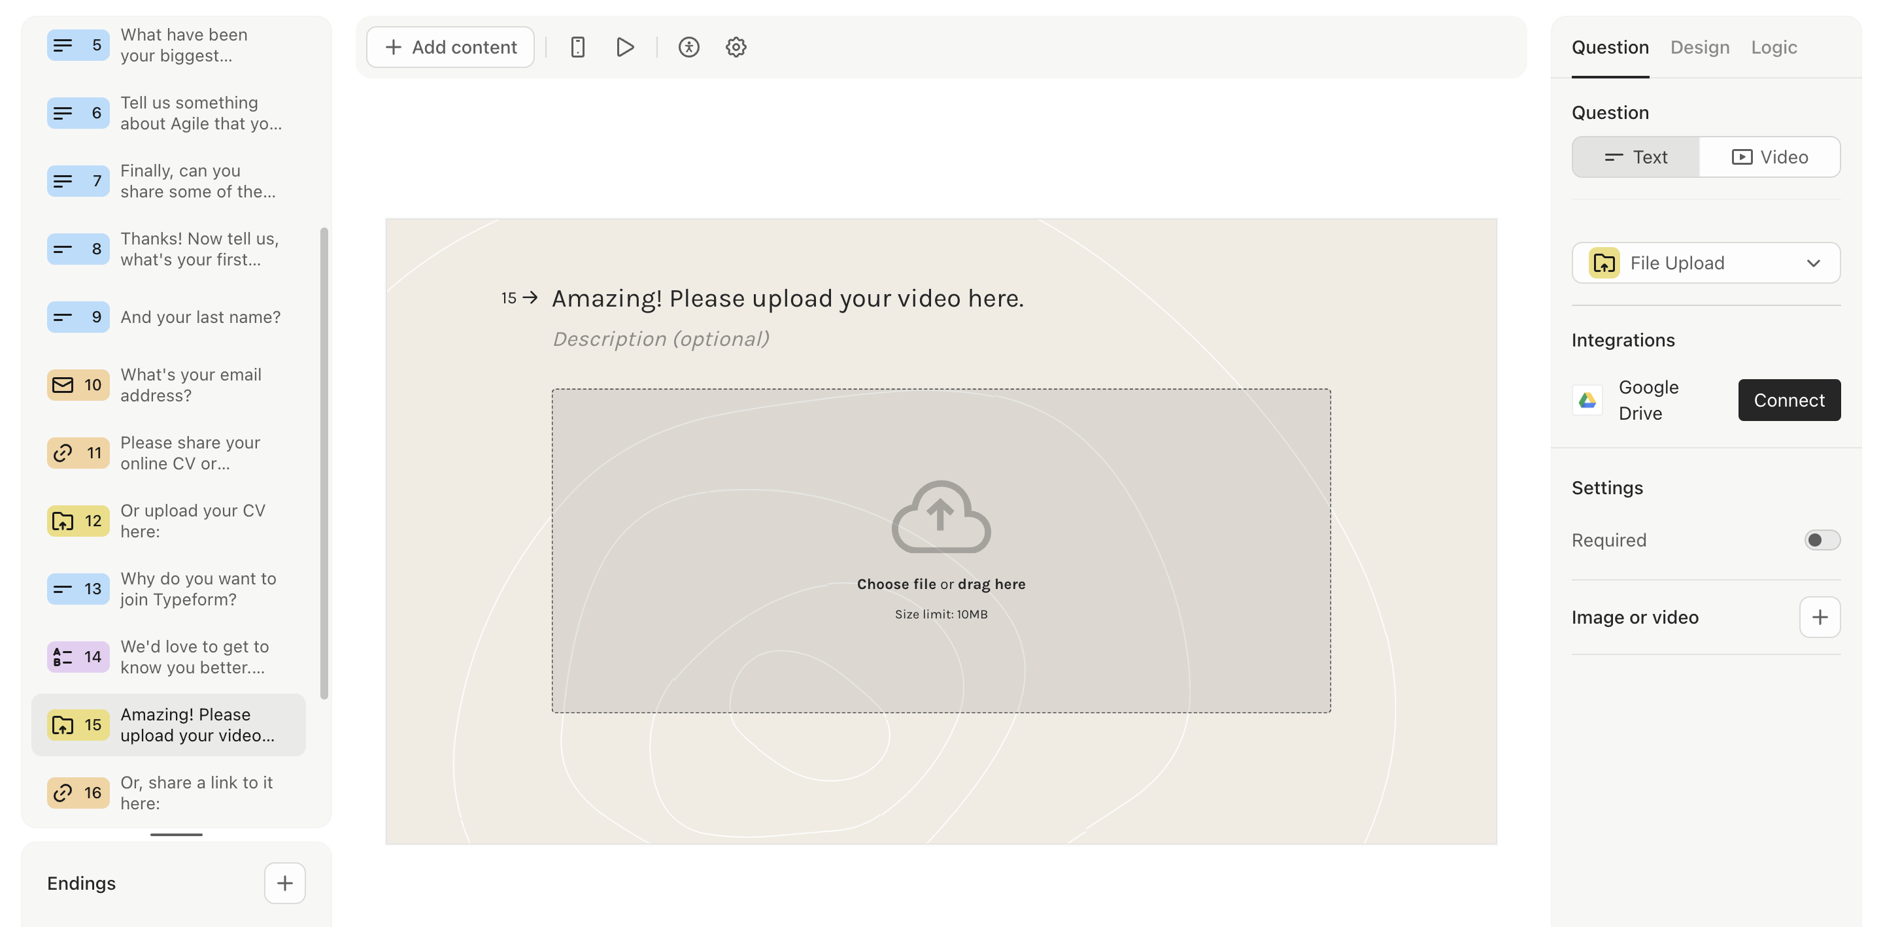Click the Integrations heading
Screen dimensions: 1883x927
pos(1623,341)
